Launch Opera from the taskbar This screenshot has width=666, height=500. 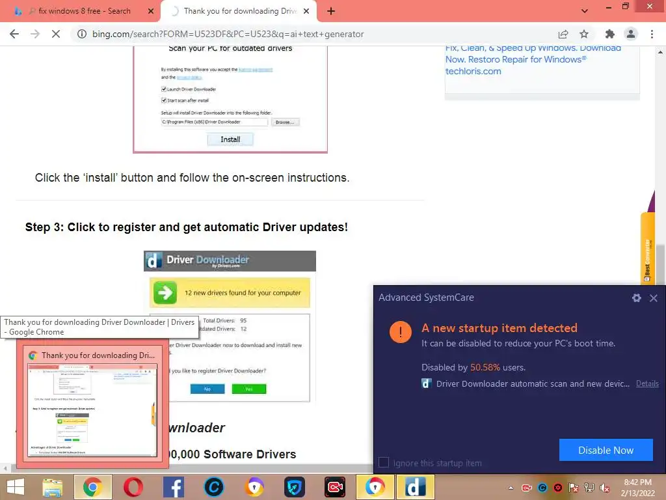pyautogui.click(x=133, y=487)
